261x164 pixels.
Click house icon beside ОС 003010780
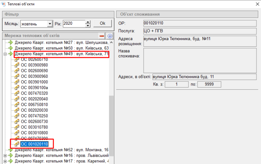point(16,127)
